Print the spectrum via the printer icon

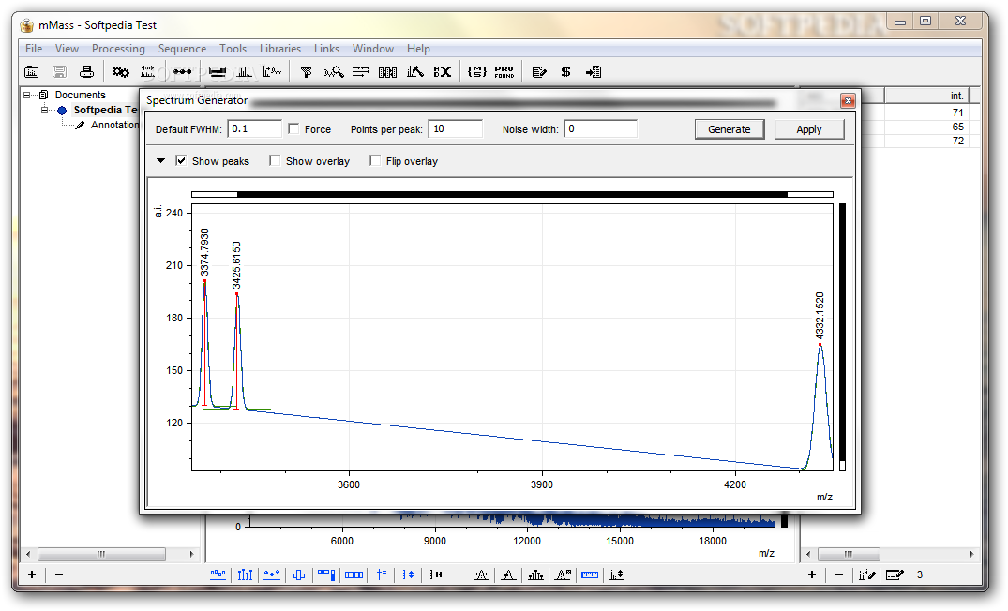click(87, 72)
